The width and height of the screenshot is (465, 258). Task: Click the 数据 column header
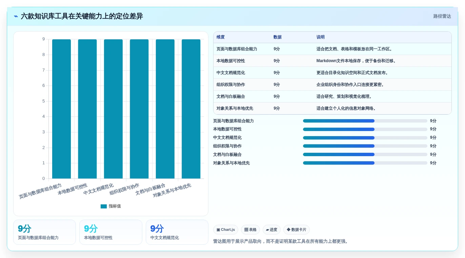[x=278, y=37]
